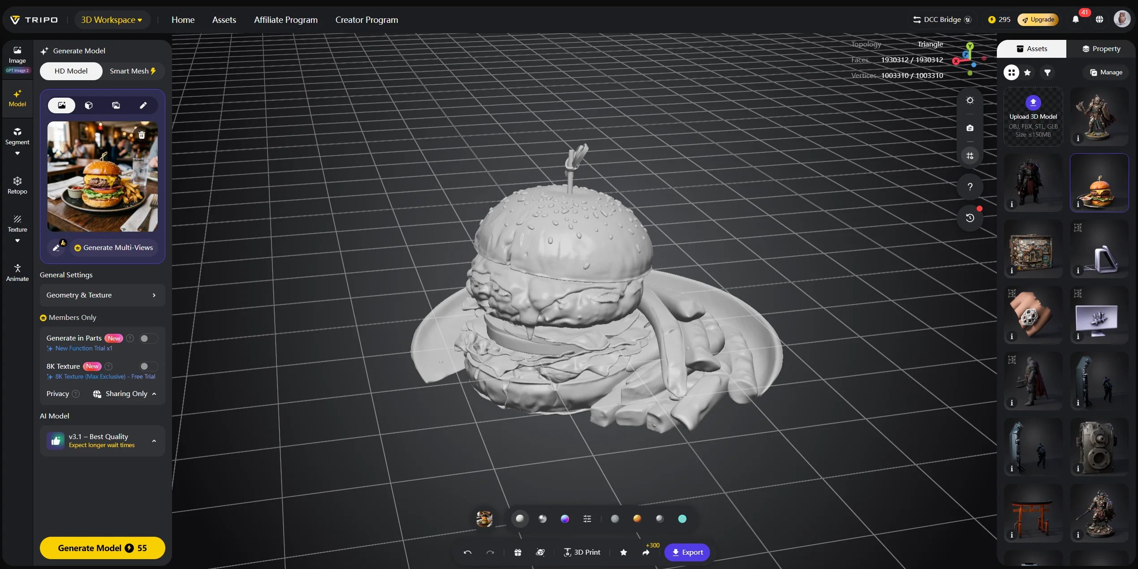Open the gift rewards icon
The width and height of the screenshot is (1138, 569).
(518, 552)
